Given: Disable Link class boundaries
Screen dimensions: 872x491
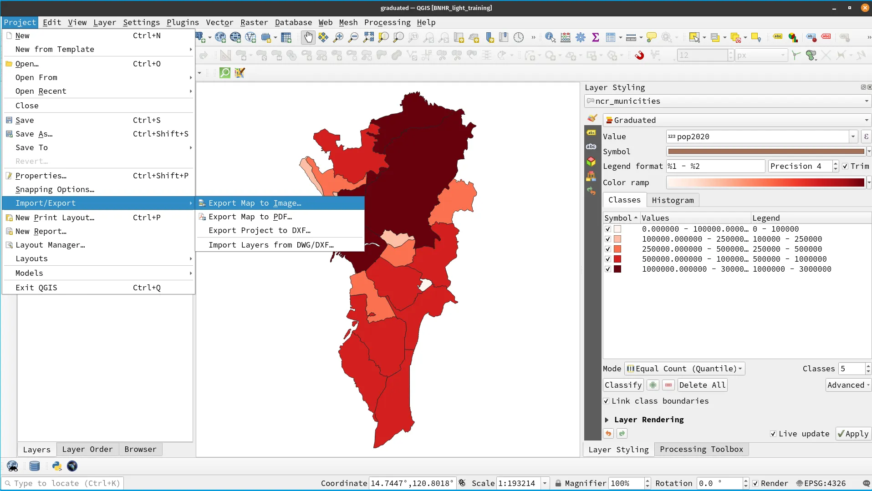Looking at the screenshot, I should [606, 401].
